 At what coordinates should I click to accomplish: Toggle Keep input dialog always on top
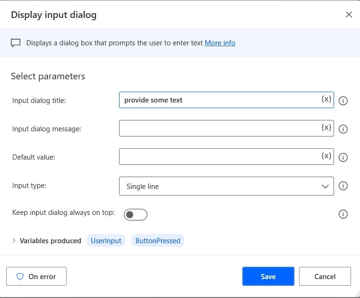(136, 215)
